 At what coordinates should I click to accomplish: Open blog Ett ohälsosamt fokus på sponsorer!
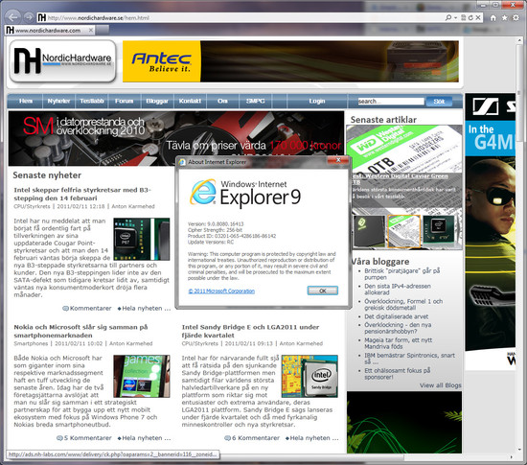point(398,374)
